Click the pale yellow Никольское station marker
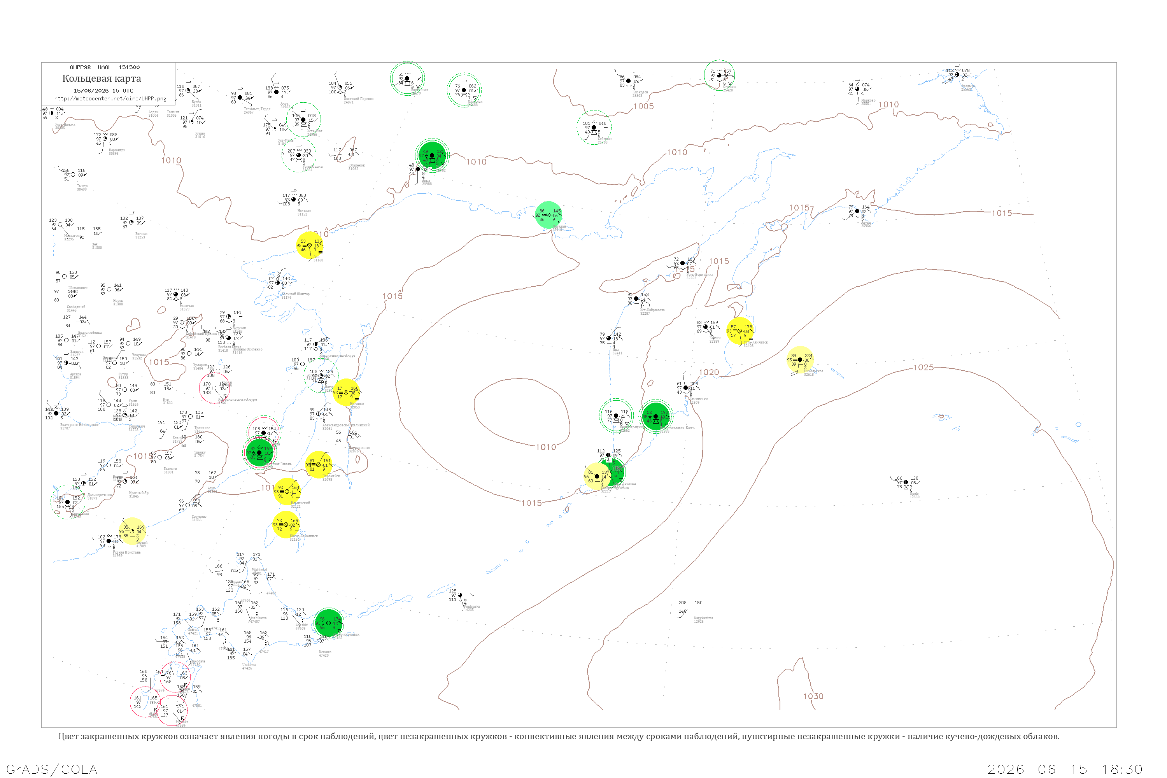This screenshot has height=778, width=1167. [800, 360]
